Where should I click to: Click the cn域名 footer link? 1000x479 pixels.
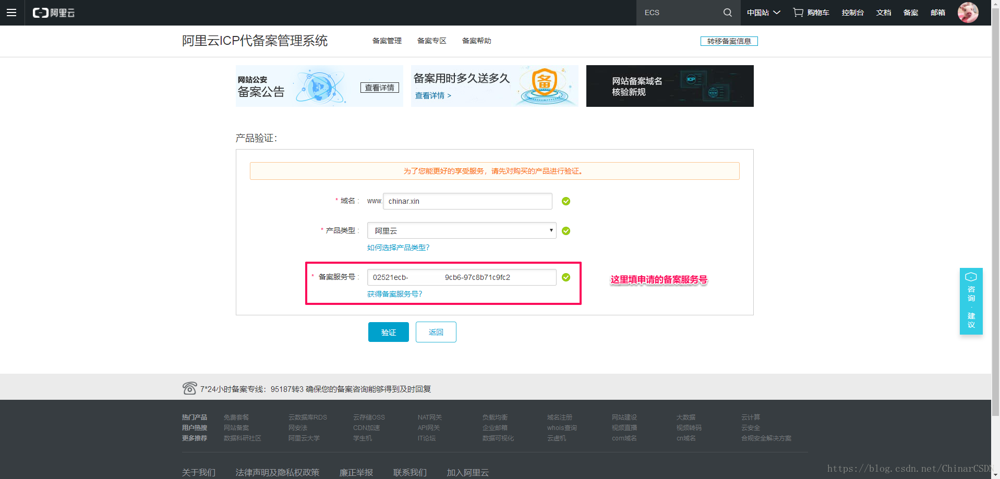[686, 438]
